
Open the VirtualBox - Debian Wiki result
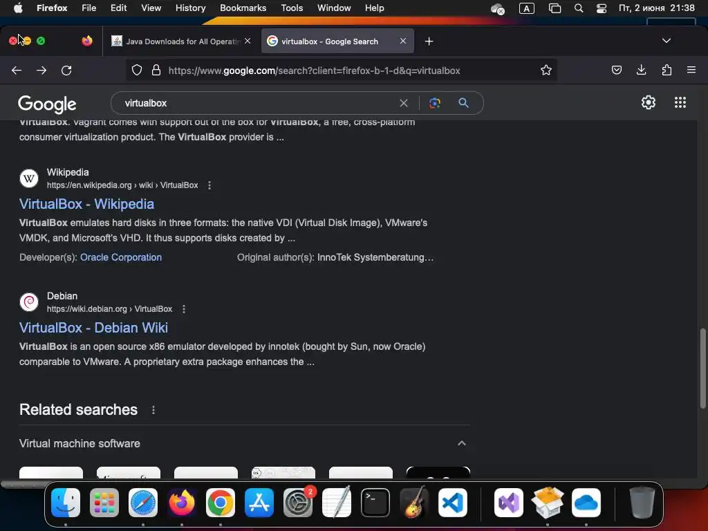[93, 328]
